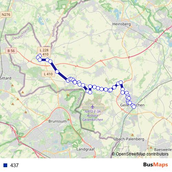Click the blue 437 legend color square

tap(6, 165)
